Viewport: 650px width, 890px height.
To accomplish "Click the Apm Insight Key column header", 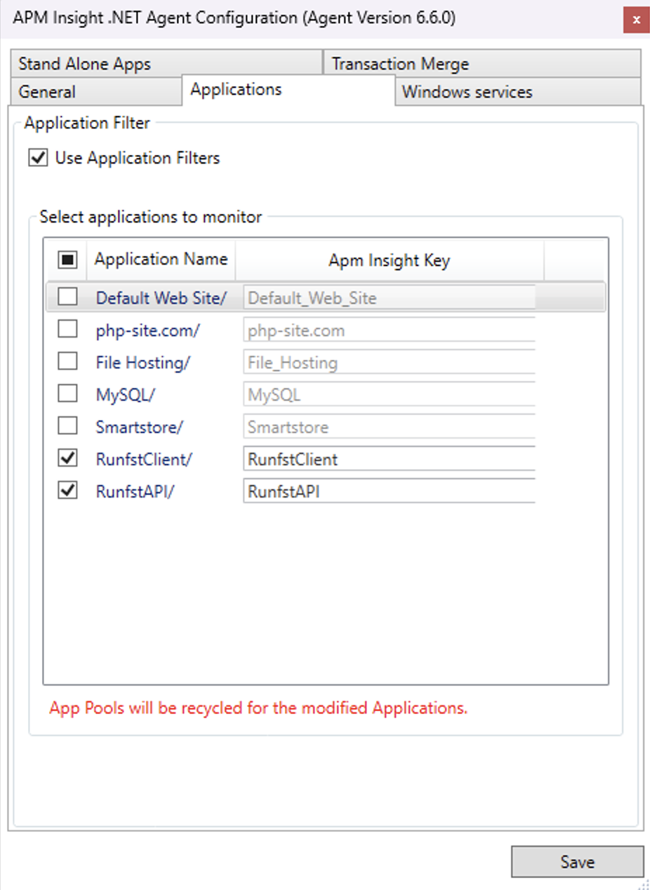I will 390,260.
